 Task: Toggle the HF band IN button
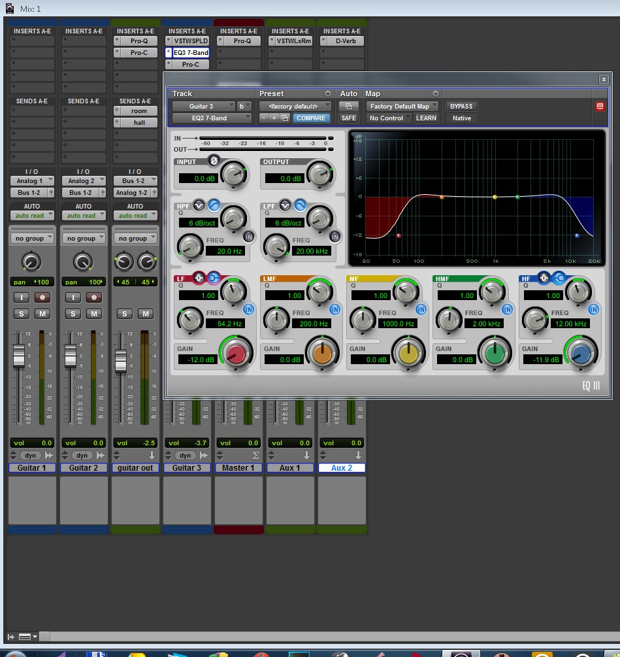594,309
